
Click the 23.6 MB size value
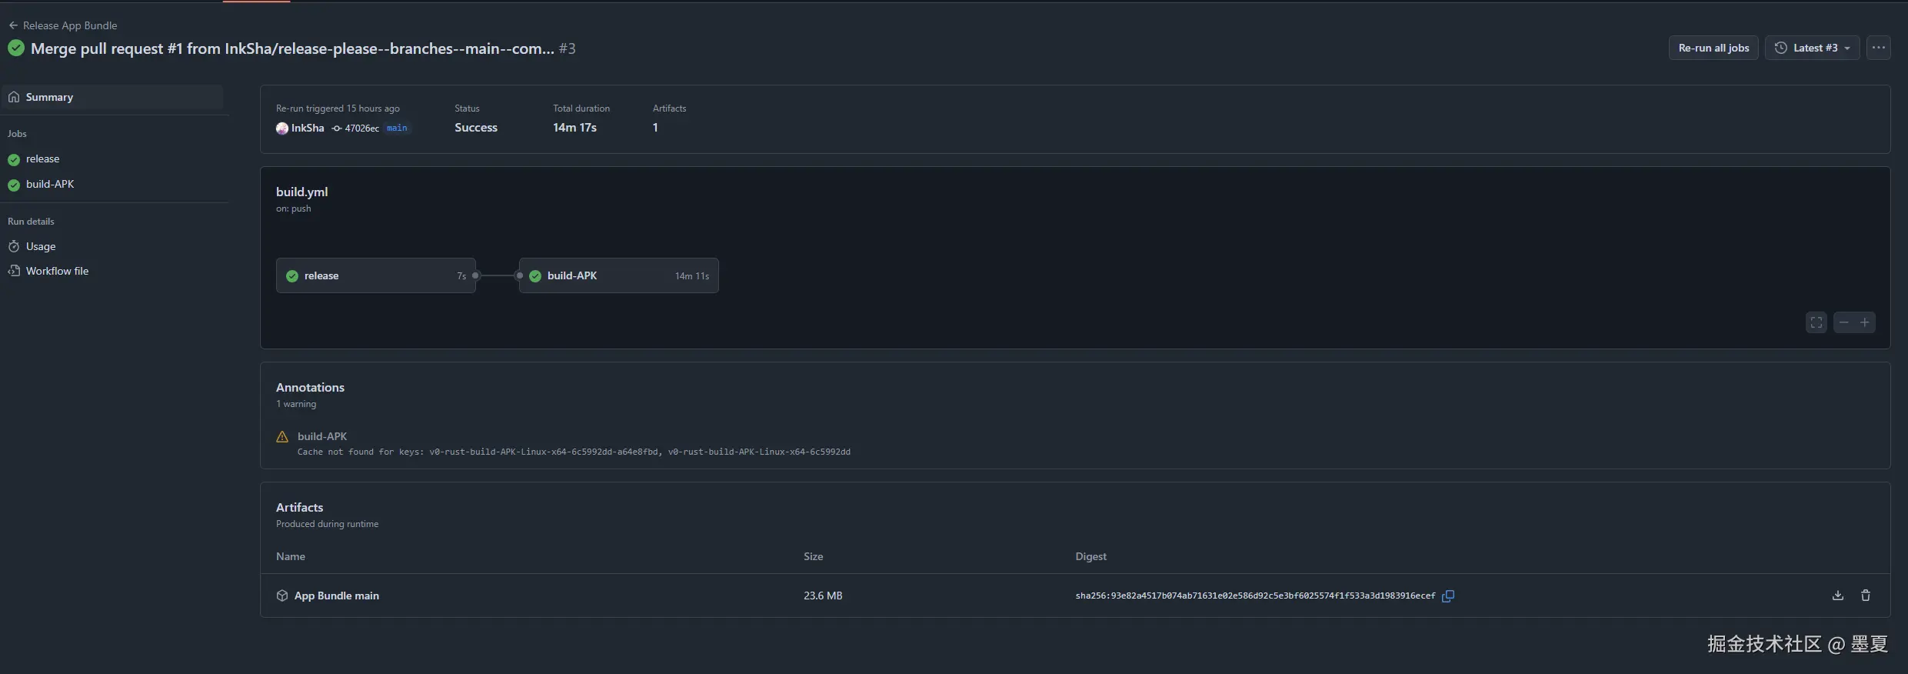pyautogui.click(x=823, y=596)
